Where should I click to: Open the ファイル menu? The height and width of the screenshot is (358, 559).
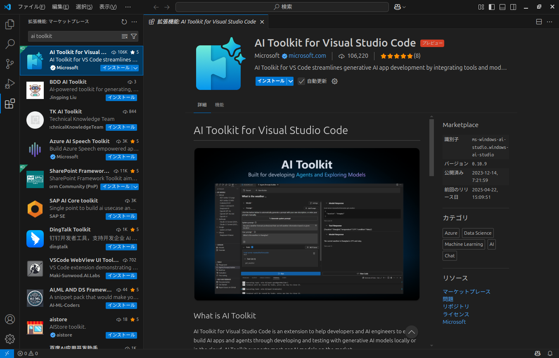click(x=31, y=7)
